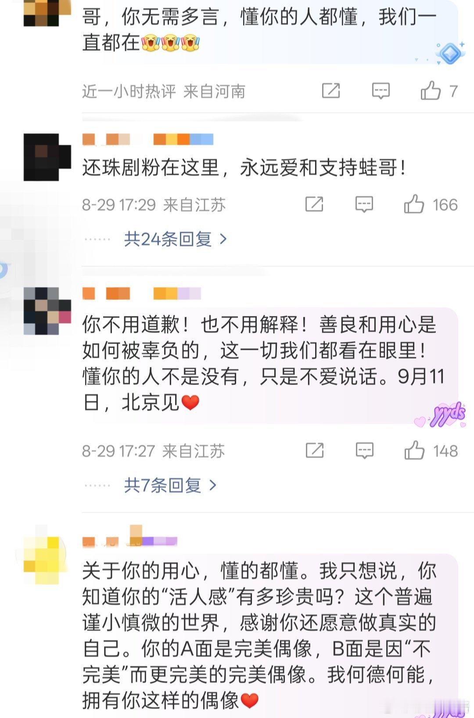474x718 pixels.
Task: Share the 还珠剧粉在这里 comment
Action: coord(314,204)
